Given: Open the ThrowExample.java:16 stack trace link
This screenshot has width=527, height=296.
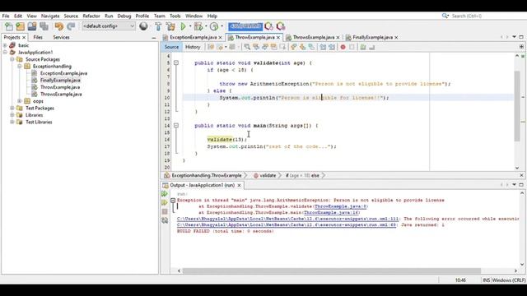Looking at the screenshot, I should coord(331,212).
